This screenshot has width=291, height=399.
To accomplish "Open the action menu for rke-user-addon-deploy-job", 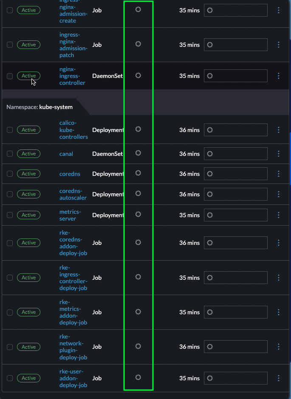I will coord(278,378).
